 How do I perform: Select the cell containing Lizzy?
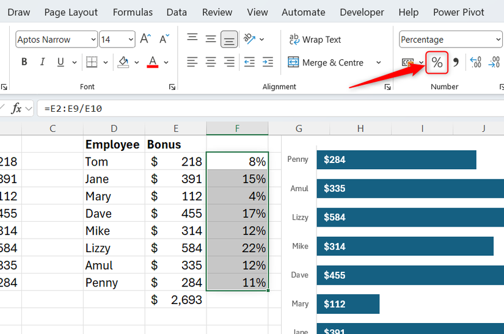click(x=114, y=248)
